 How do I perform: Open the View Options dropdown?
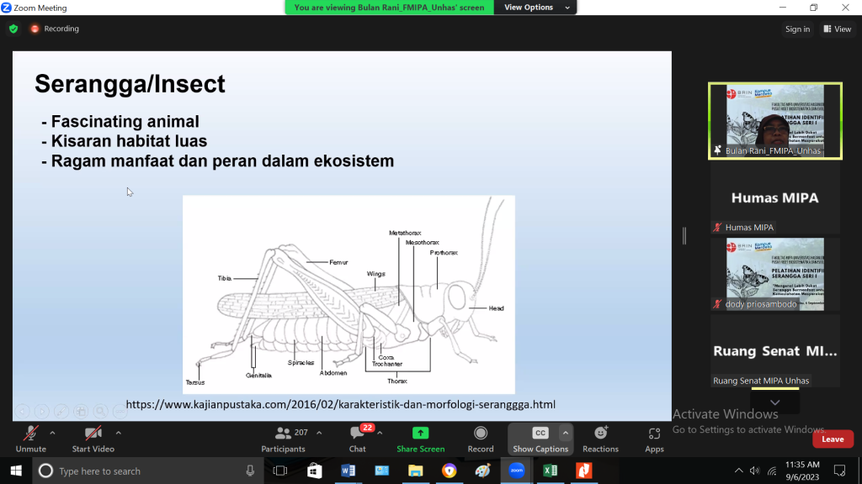tap(536, 8)
